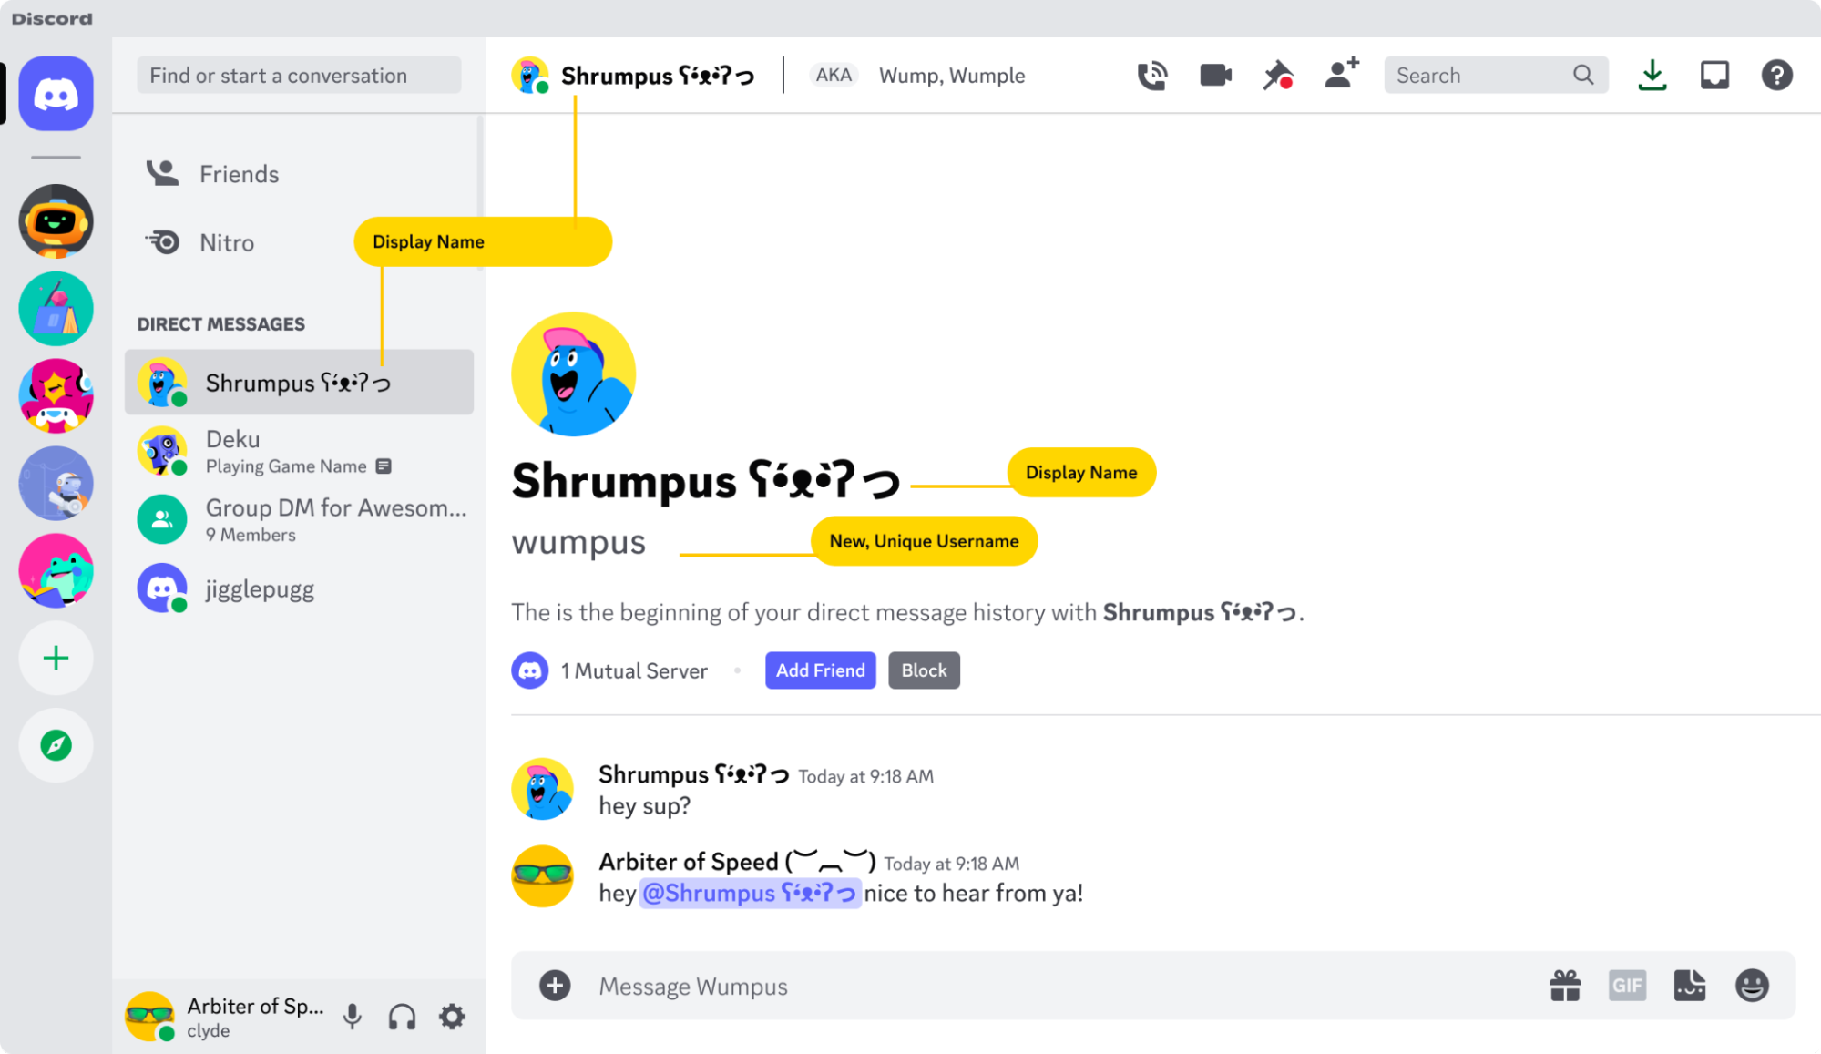Click the download Discord icon in titlebar
The image size is (1821, 1054).
pos(1653,76)
